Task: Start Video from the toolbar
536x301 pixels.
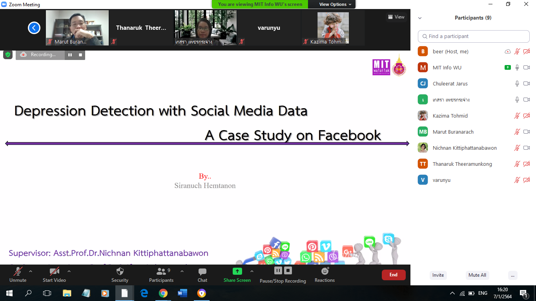Action: [x=54, y=272]
